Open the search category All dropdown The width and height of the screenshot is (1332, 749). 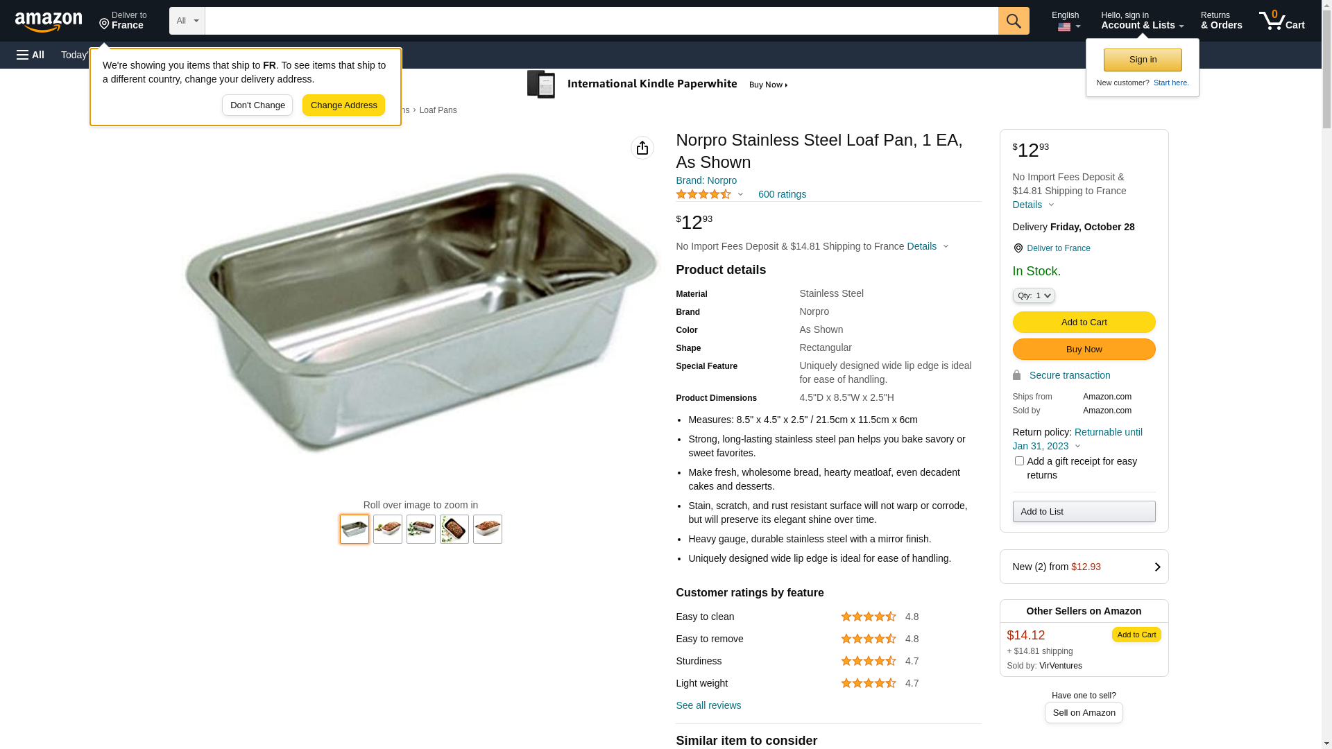[x=187, y=21]
